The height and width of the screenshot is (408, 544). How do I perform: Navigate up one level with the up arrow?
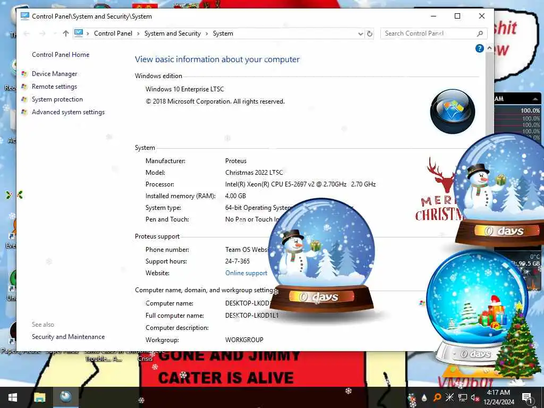click(x=65, y=33)
